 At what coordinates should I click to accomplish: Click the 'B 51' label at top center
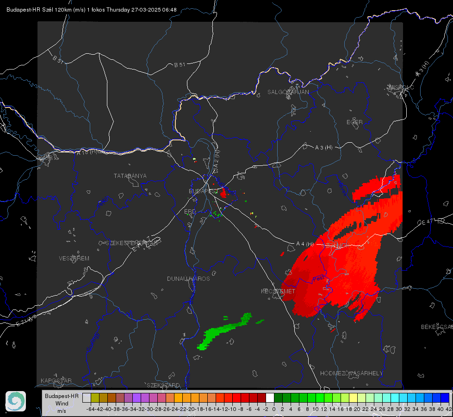pos(180,65)
